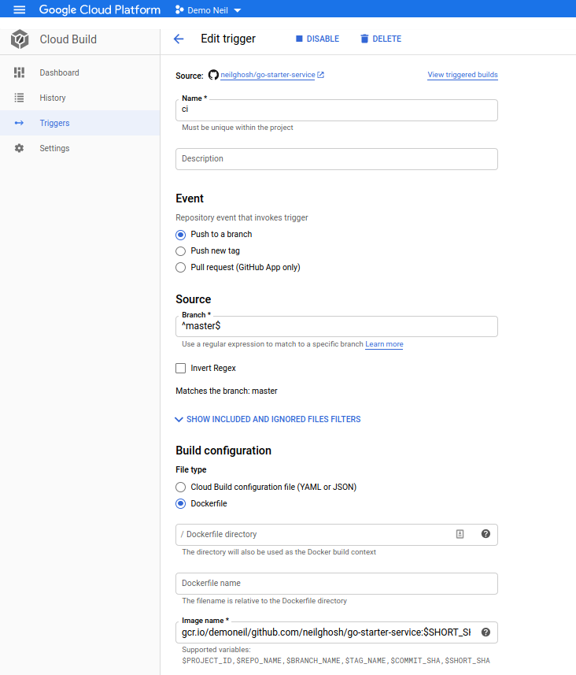
Task: Select the Dashboard icon in Cloud Build sidebar
Action: point(18,72)
